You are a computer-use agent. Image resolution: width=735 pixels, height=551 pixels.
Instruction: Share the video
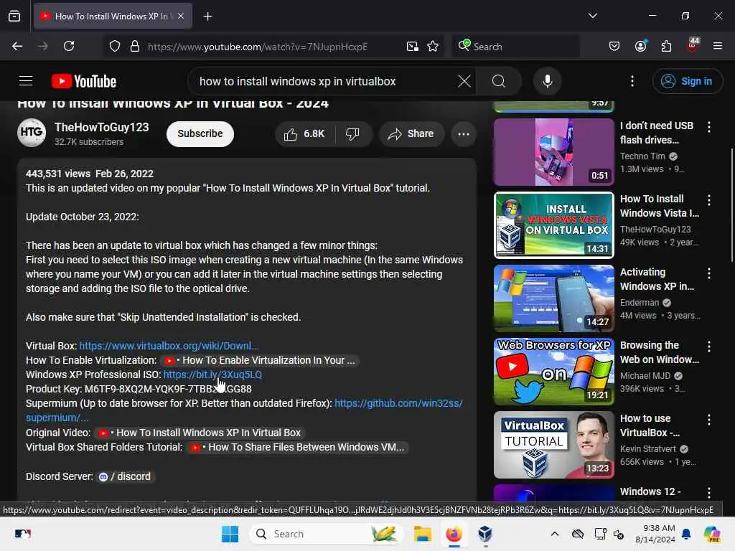pyautogui.click(x=411, y=134)
